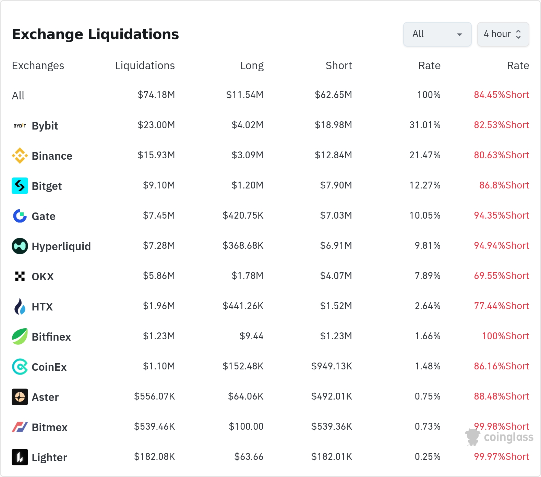Click the Bybit exchange logo icon
The width and height of the screenshot is (541, 477).
click(x=20, y=126)
